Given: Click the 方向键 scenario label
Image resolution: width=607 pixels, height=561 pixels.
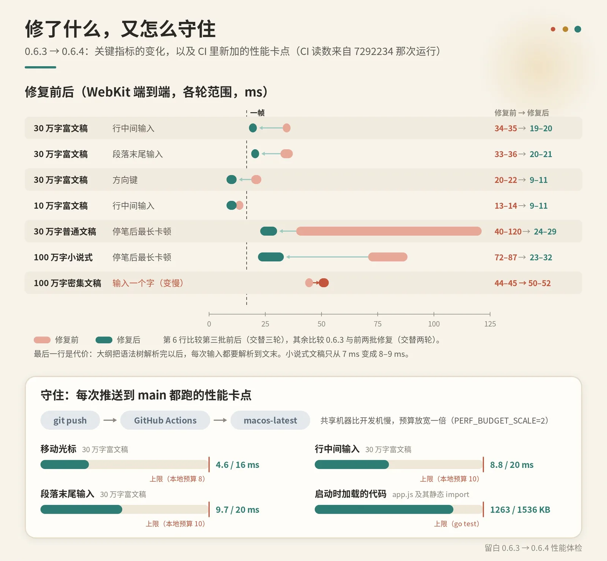Looking at the screenshot, I should (x=125, y=180).
